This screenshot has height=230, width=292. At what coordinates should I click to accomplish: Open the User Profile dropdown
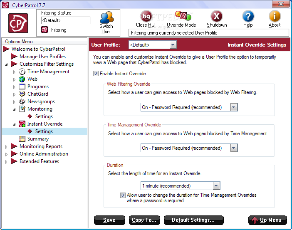[x=173, y=45]
